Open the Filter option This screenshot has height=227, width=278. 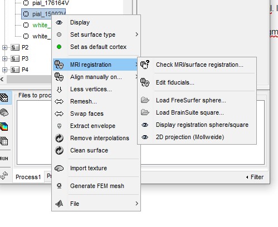255,177
